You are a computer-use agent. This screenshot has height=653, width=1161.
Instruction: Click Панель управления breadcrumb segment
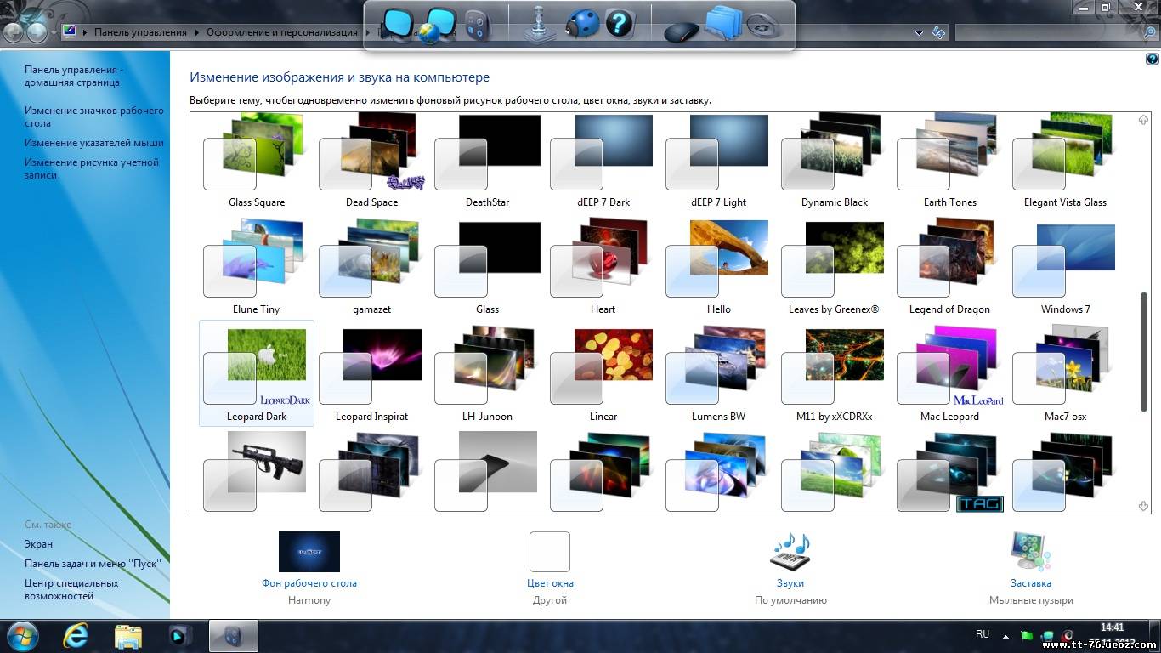140,32
